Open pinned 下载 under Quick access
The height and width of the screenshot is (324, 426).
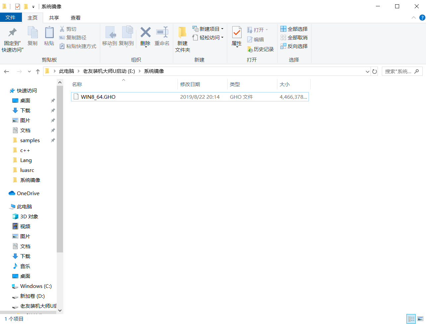click(x=25, y=111)
